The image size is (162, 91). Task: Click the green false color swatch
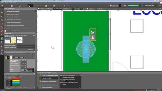[16, 85]
